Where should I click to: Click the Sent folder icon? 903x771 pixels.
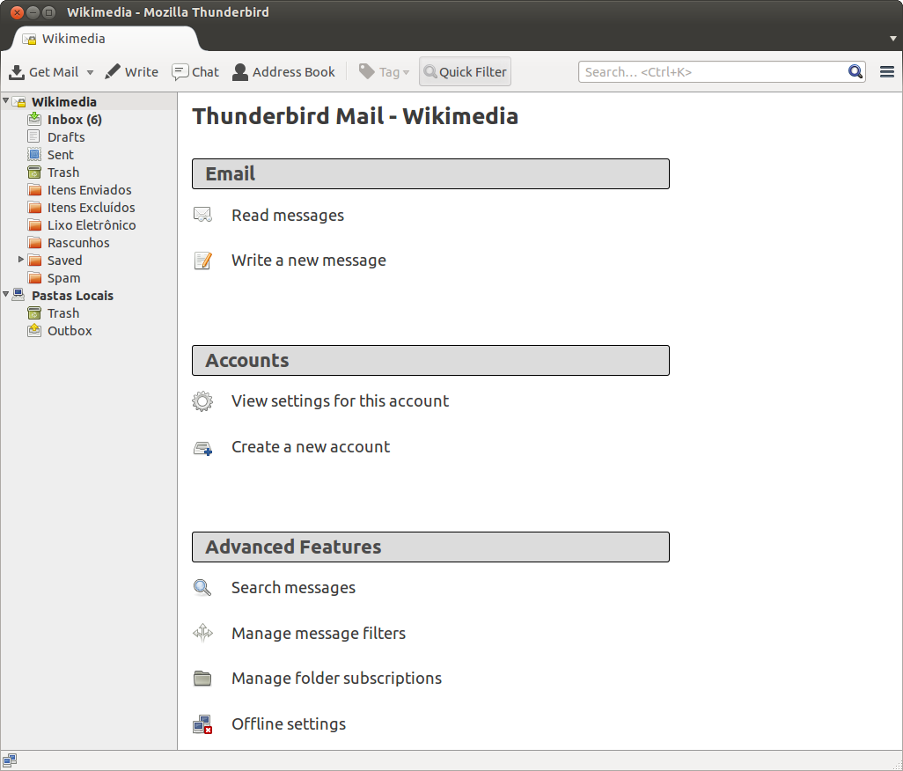[34, 154]
